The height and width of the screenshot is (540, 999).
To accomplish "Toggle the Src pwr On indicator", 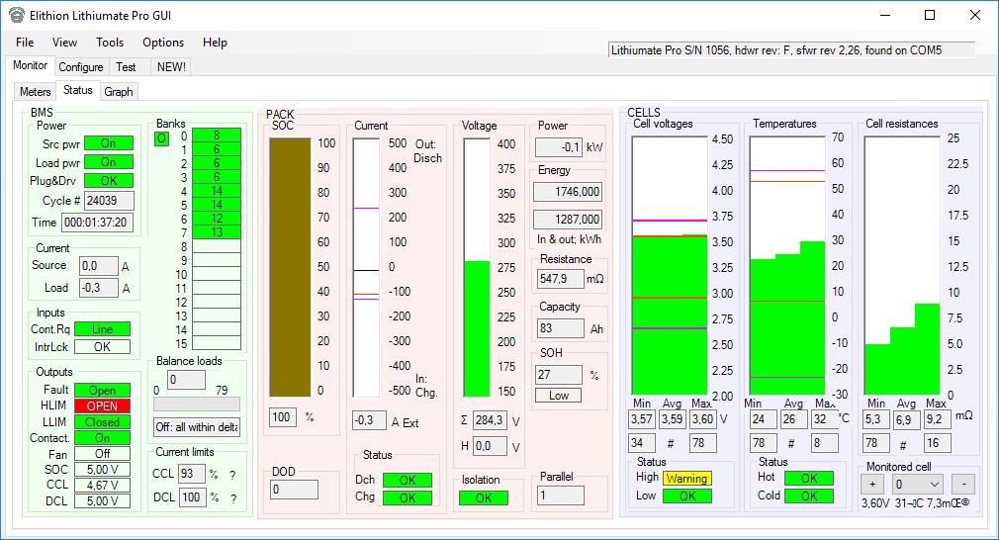I will click(x=108, y=144).
